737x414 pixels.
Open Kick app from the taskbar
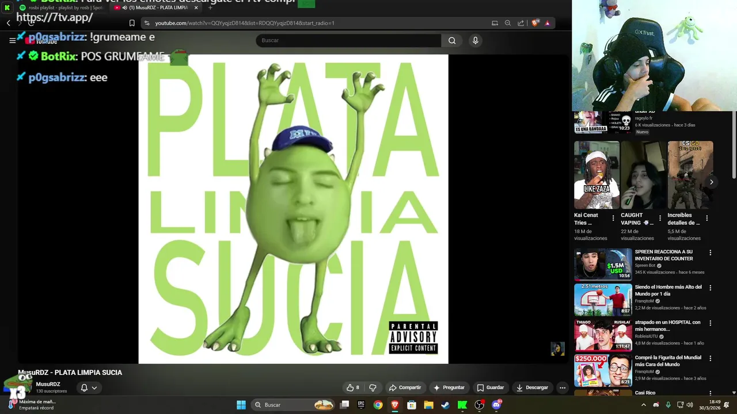pyautogui.click(x=462, y=405)
